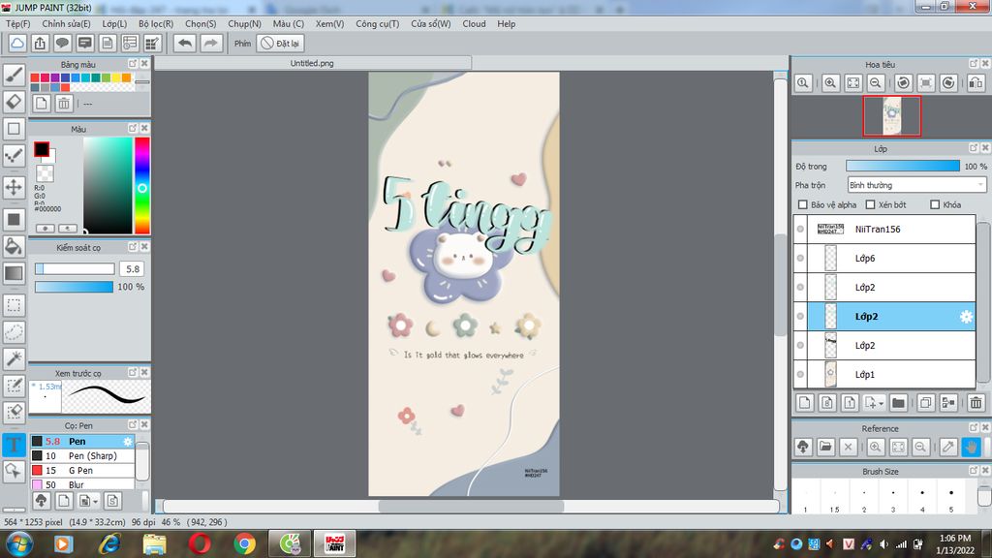The width and height of the screenshot is (992, 558).
Task: Switch to the Untitled.png tab
Action: [x=313, y=63]
